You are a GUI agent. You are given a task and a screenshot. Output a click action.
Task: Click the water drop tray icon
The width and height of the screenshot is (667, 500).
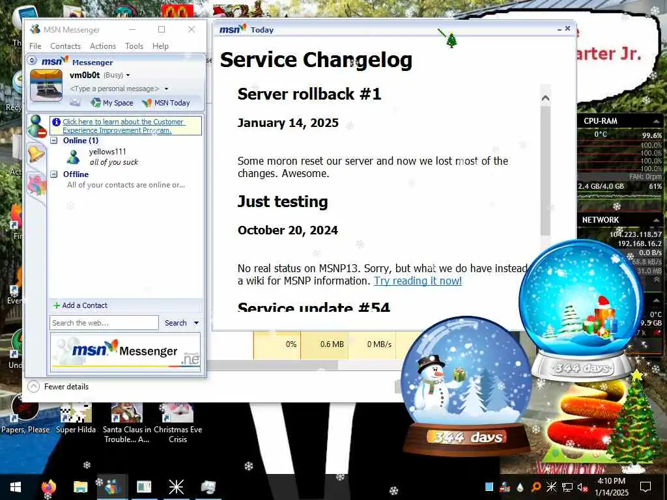520,487
